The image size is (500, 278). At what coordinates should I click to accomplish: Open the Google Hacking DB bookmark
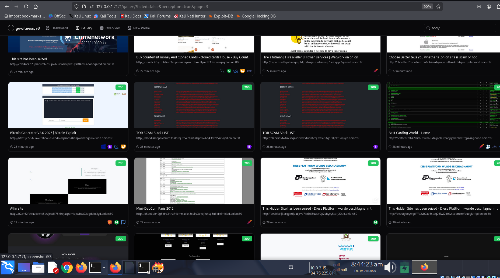click(x=256, y=16)
